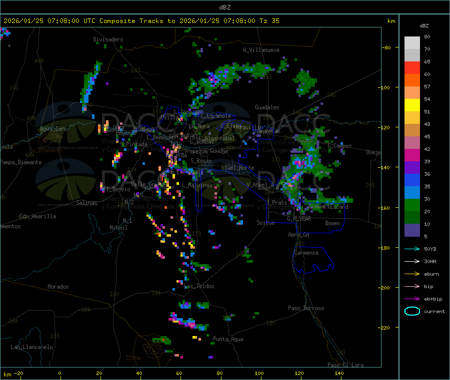Click the white 30HM arrow in legend
The height and width of the screenshot is (380, 450).
412,261
